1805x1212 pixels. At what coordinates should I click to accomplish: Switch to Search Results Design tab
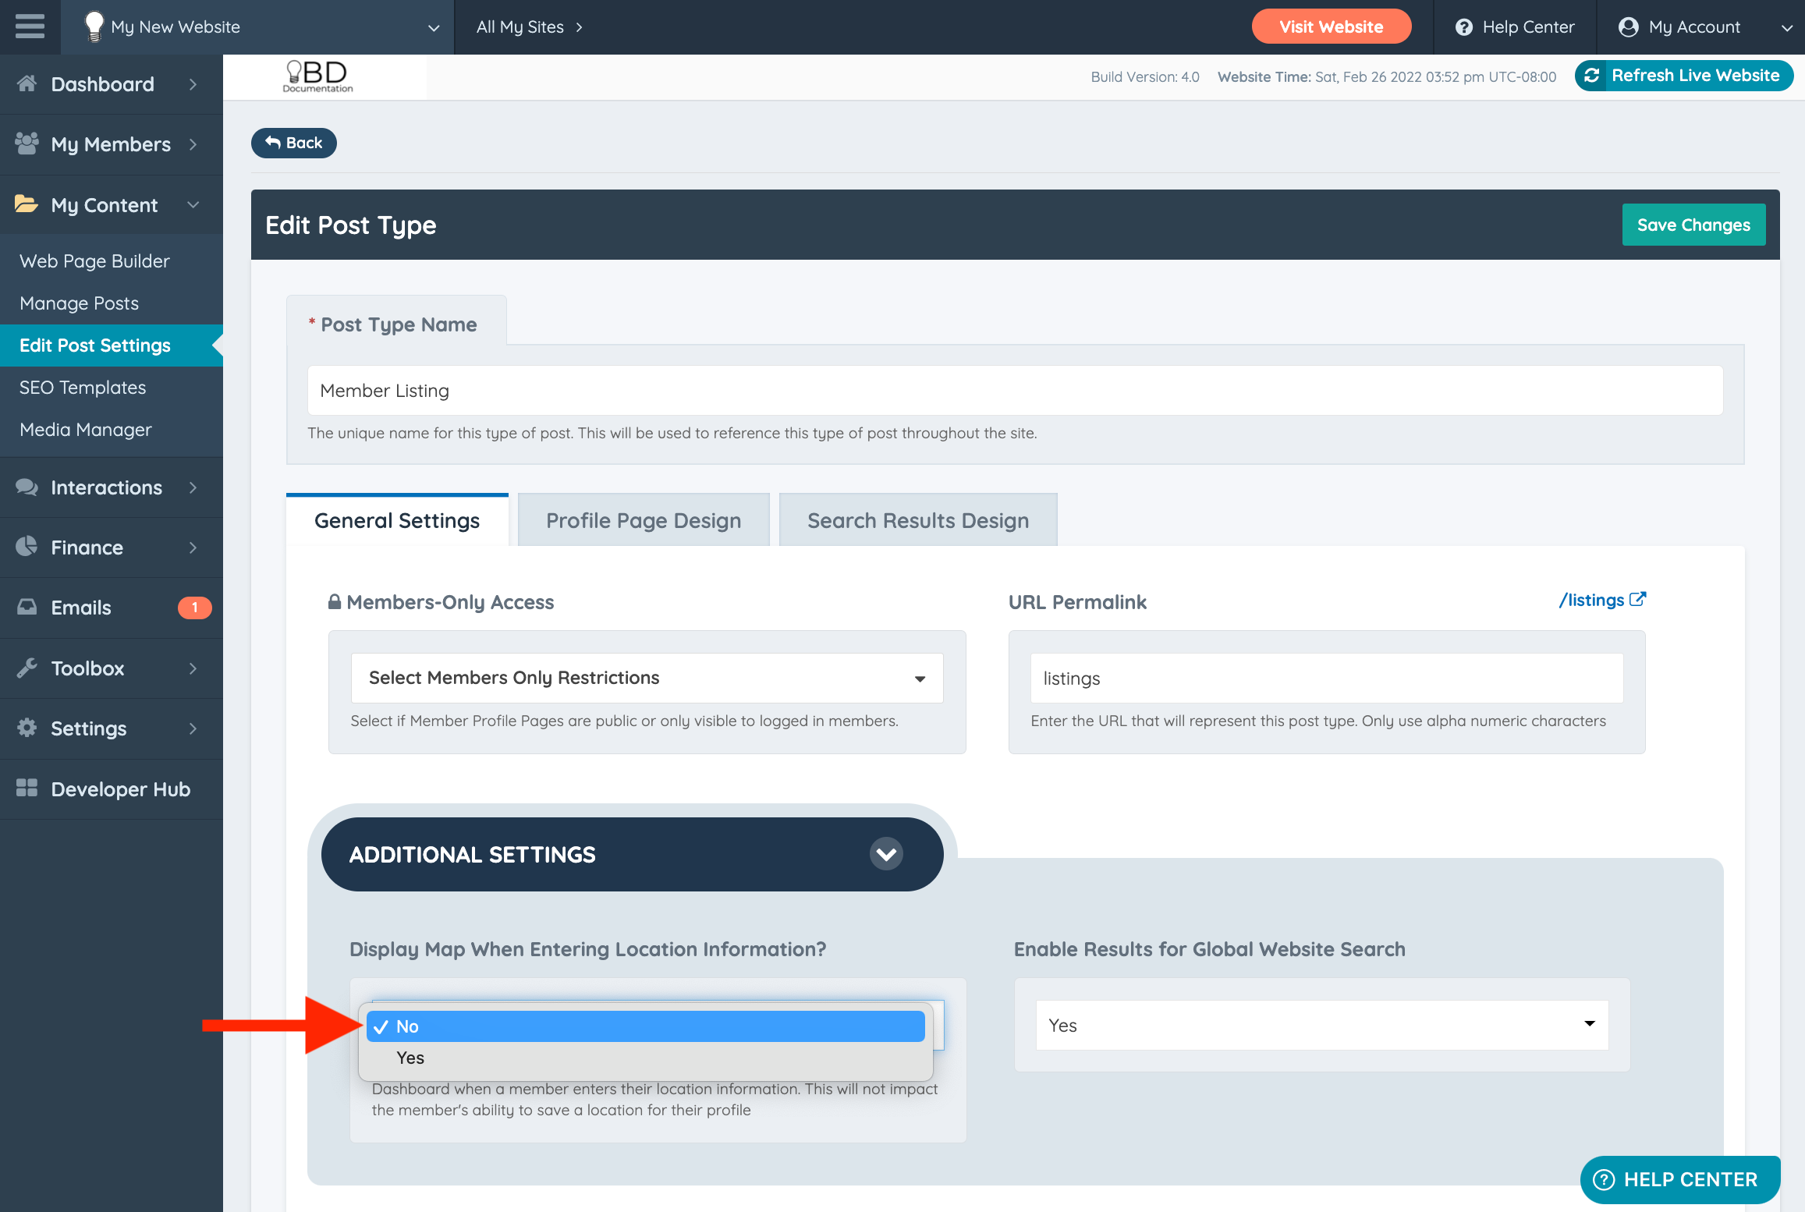tap(917, 520)
